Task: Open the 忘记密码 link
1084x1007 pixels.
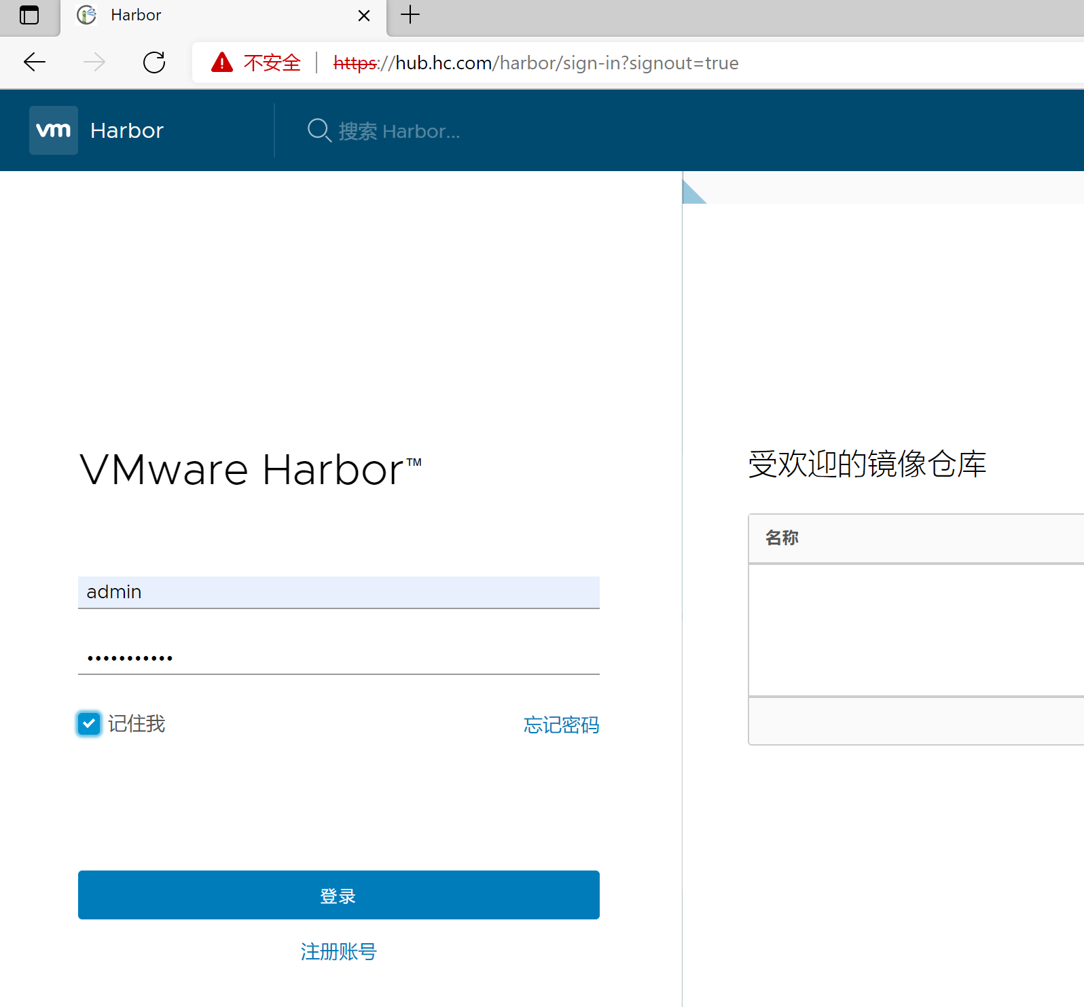Action: (561, 725)
